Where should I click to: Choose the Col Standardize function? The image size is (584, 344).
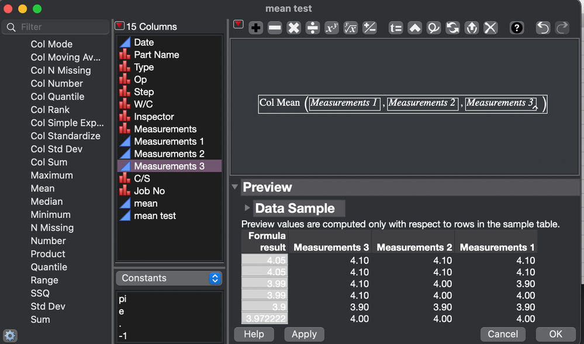pos(65,136)
